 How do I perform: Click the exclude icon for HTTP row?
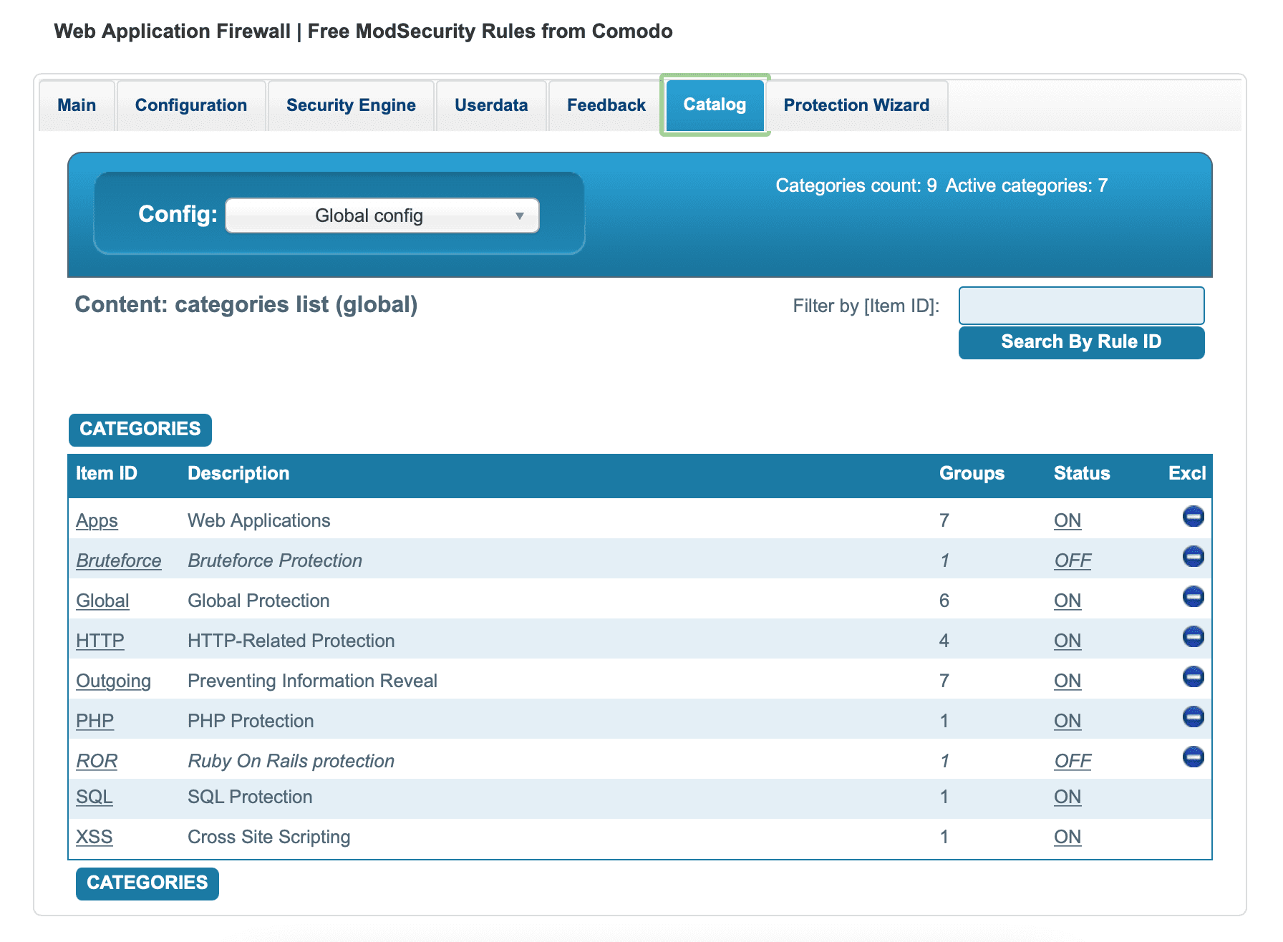tap(1193, 636)
